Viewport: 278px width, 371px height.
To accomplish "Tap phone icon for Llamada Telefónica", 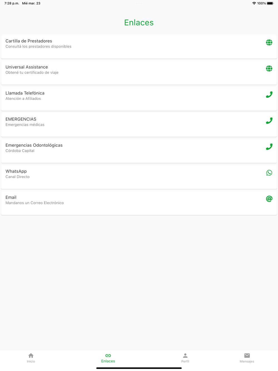I will click(269, 95).
